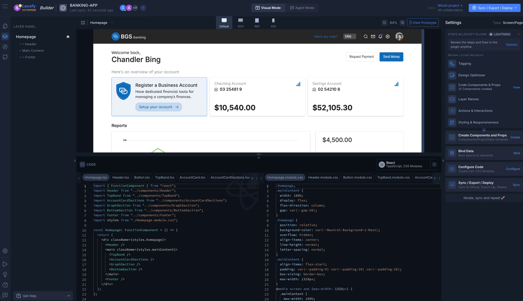Screen dimensions: 523x301
Task: Switch to Agent Mode
Action: tap(302, 8)
